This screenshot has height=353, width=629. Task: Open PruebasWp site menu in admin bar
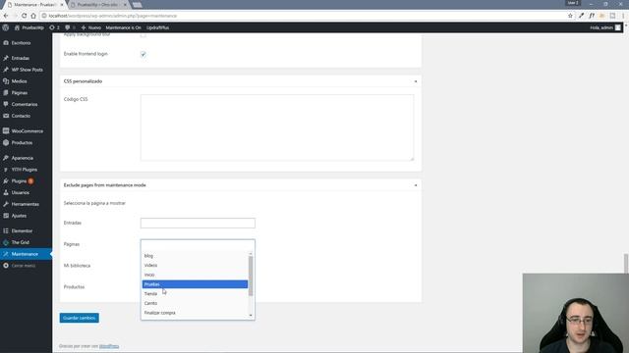pyautogui.click(x=29, y=27)
